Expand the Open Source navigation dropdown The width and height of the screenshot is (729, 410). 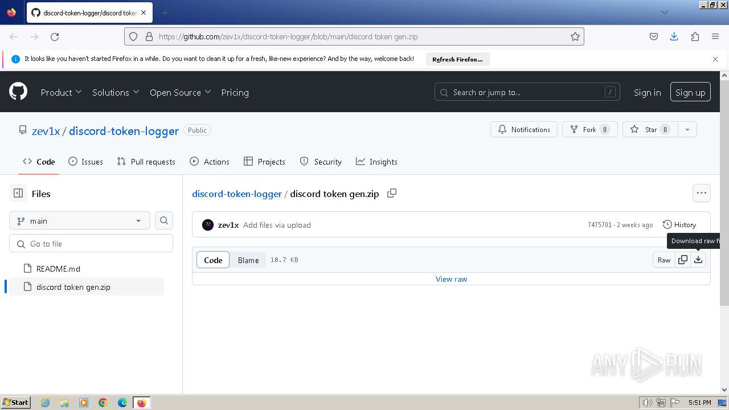coord(180,92)
